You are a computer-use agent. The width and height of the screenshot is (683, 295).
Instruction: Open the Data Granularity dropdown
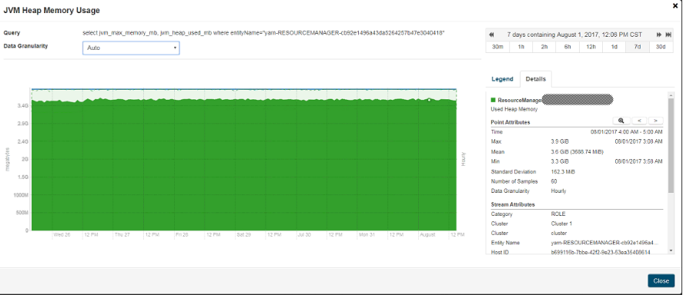point(131,48)
